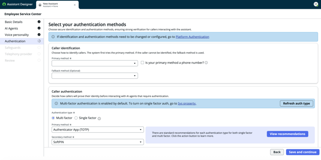Open the user profile avatar
Image resolution: width=321 pixels, height=160 pixels.
tap(316, 4)
